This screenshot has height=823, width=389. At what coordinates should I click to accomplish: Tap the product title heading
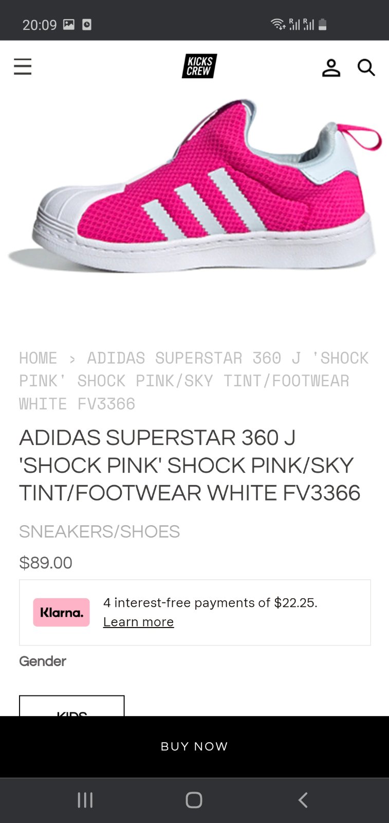tap(190, 465)
